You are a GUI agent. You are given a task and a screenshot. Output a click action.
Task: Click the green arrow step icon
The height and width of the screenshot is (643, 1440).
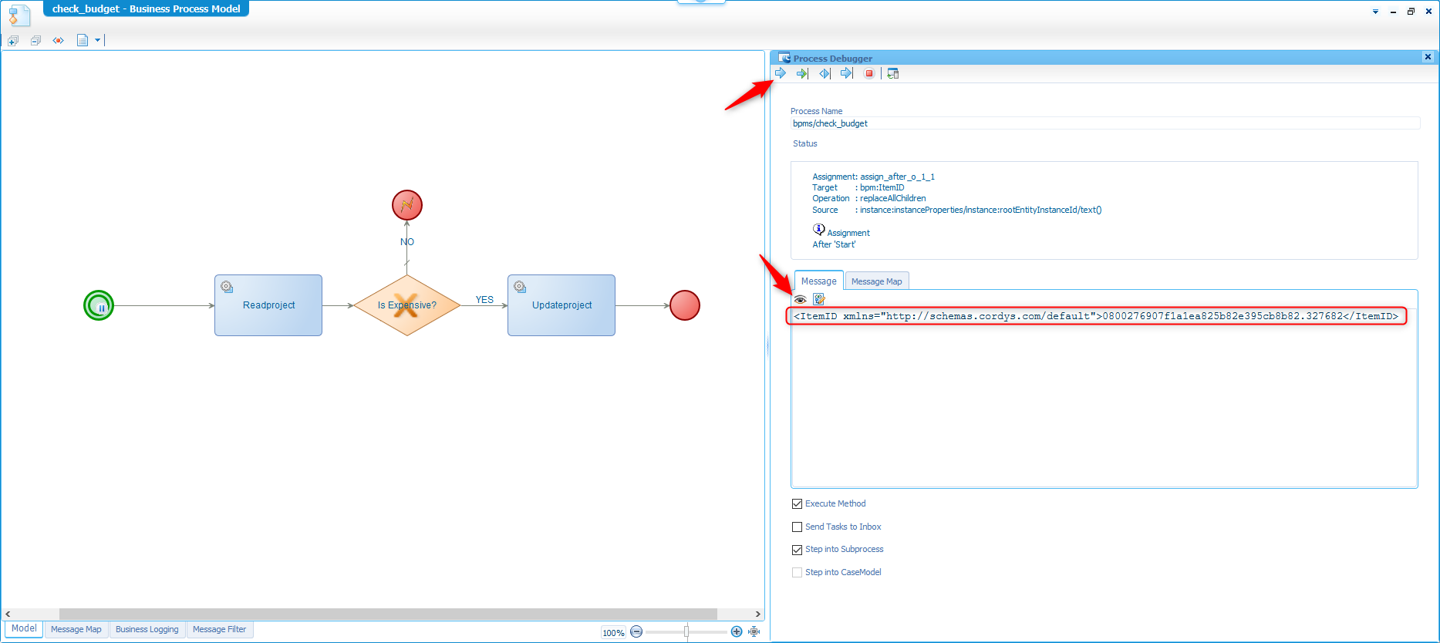802,73
